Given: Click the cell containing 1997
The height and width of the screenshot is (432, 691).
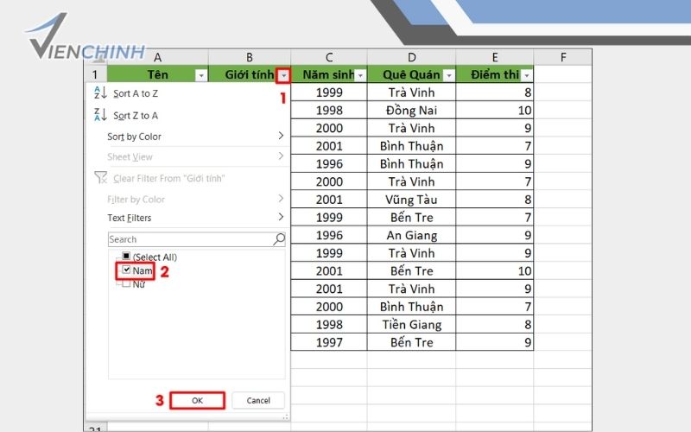Looking at the screenshot, I should [329, 342].
